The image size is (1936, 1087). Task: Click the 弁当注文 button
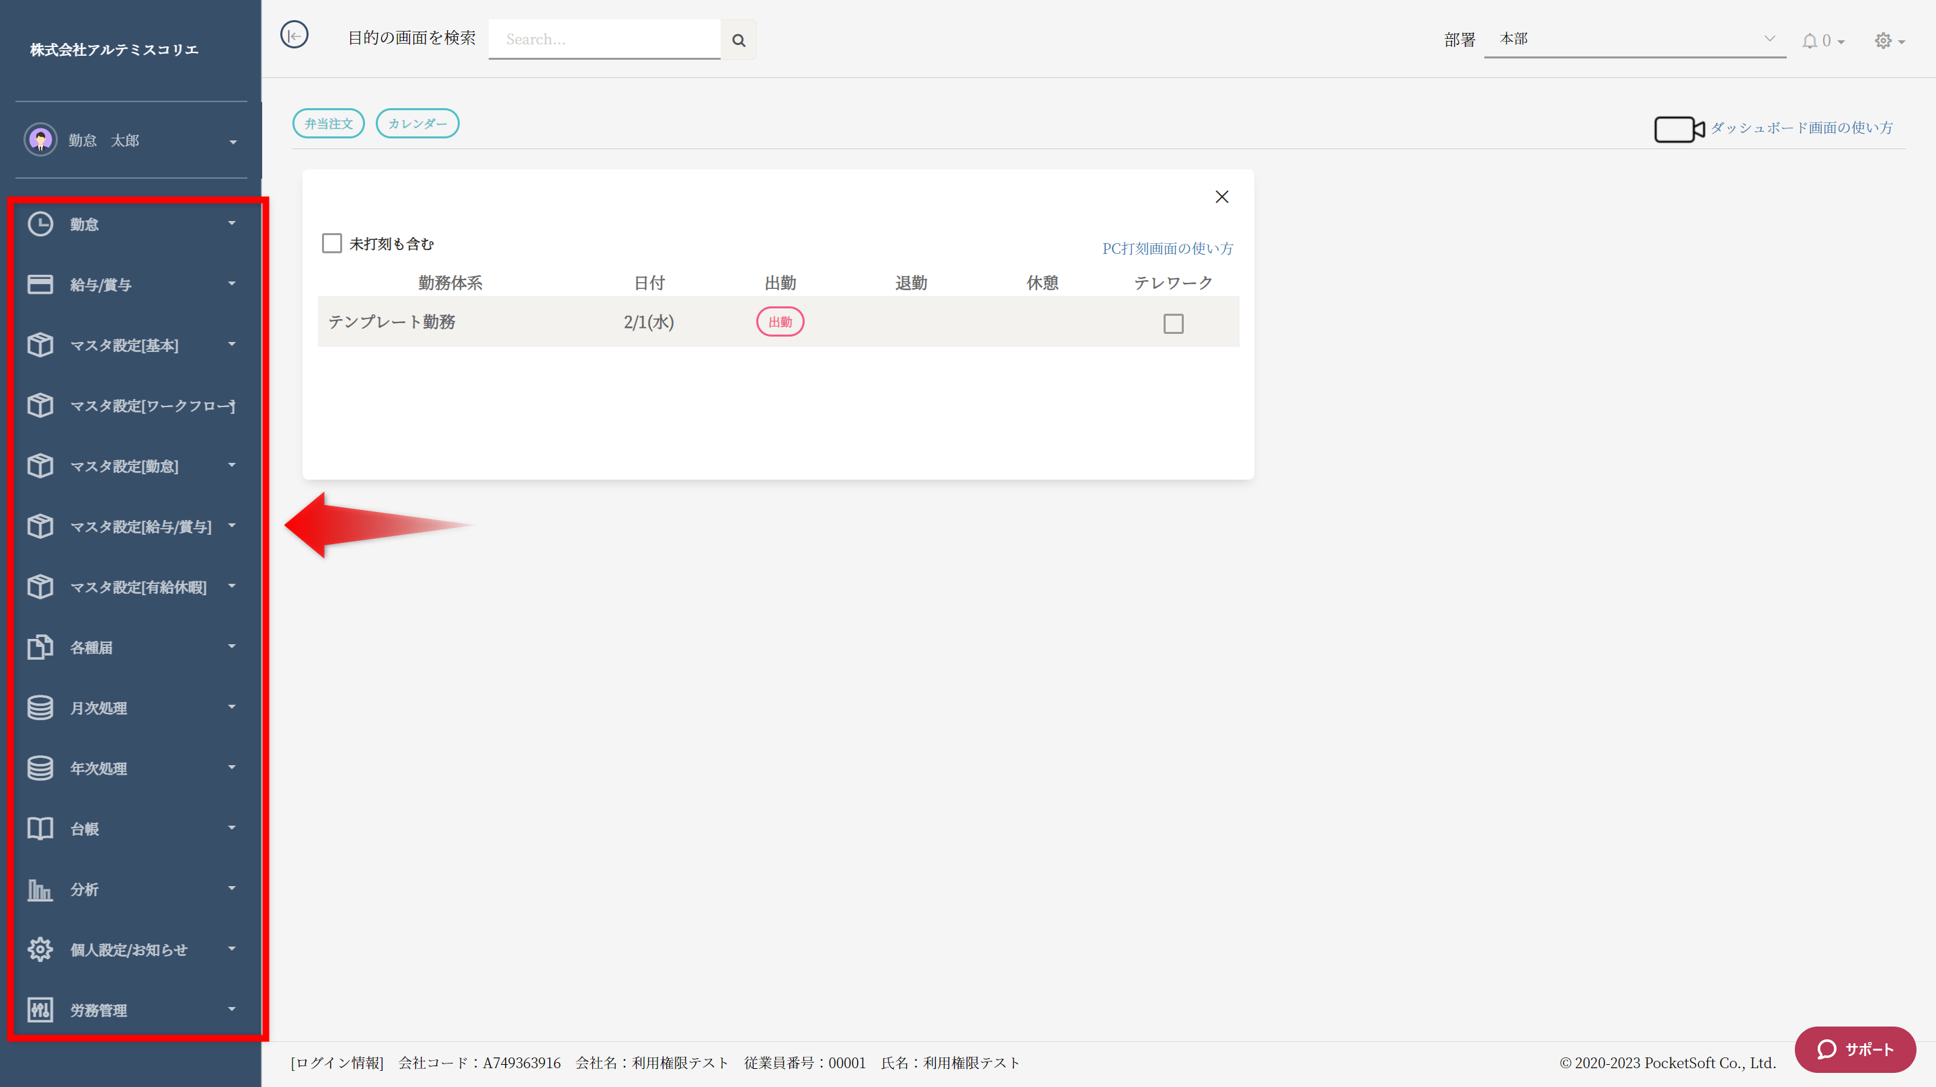pyautogui.click(x=329, y=123)
